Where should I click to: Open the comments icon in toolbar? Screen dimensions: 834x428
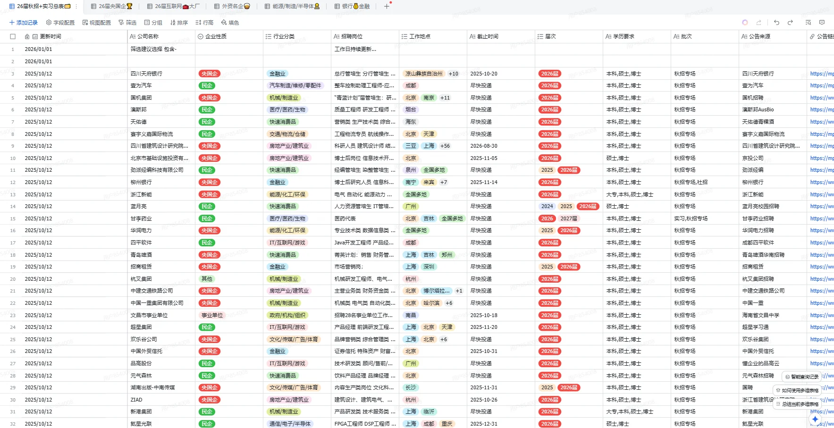[822, 22]
